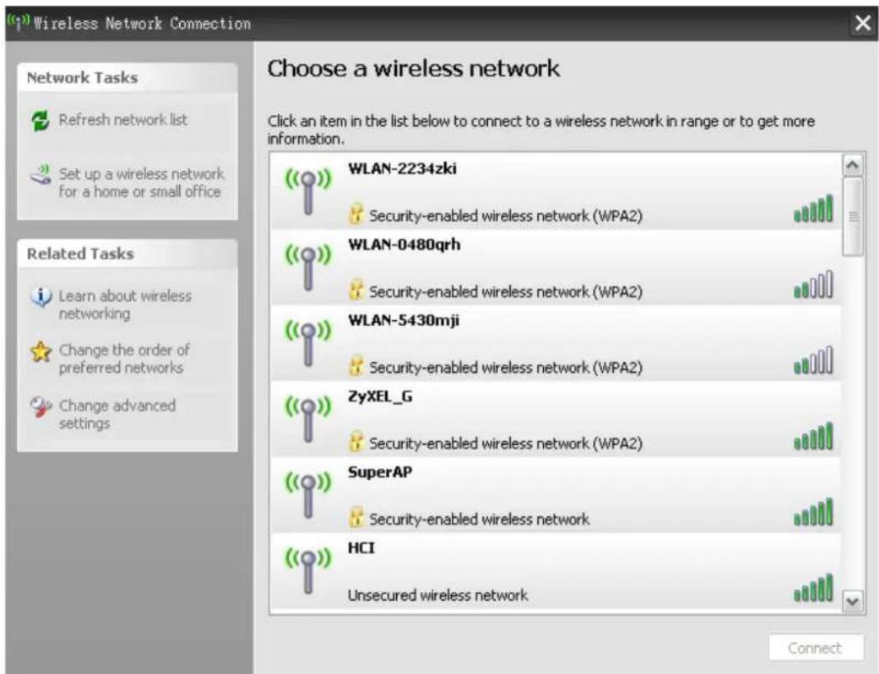Image resolution: width=879 pixels, height=674 pixels.
Task: Select the WLAN-0480qrh network name
Action: (404, 245)
